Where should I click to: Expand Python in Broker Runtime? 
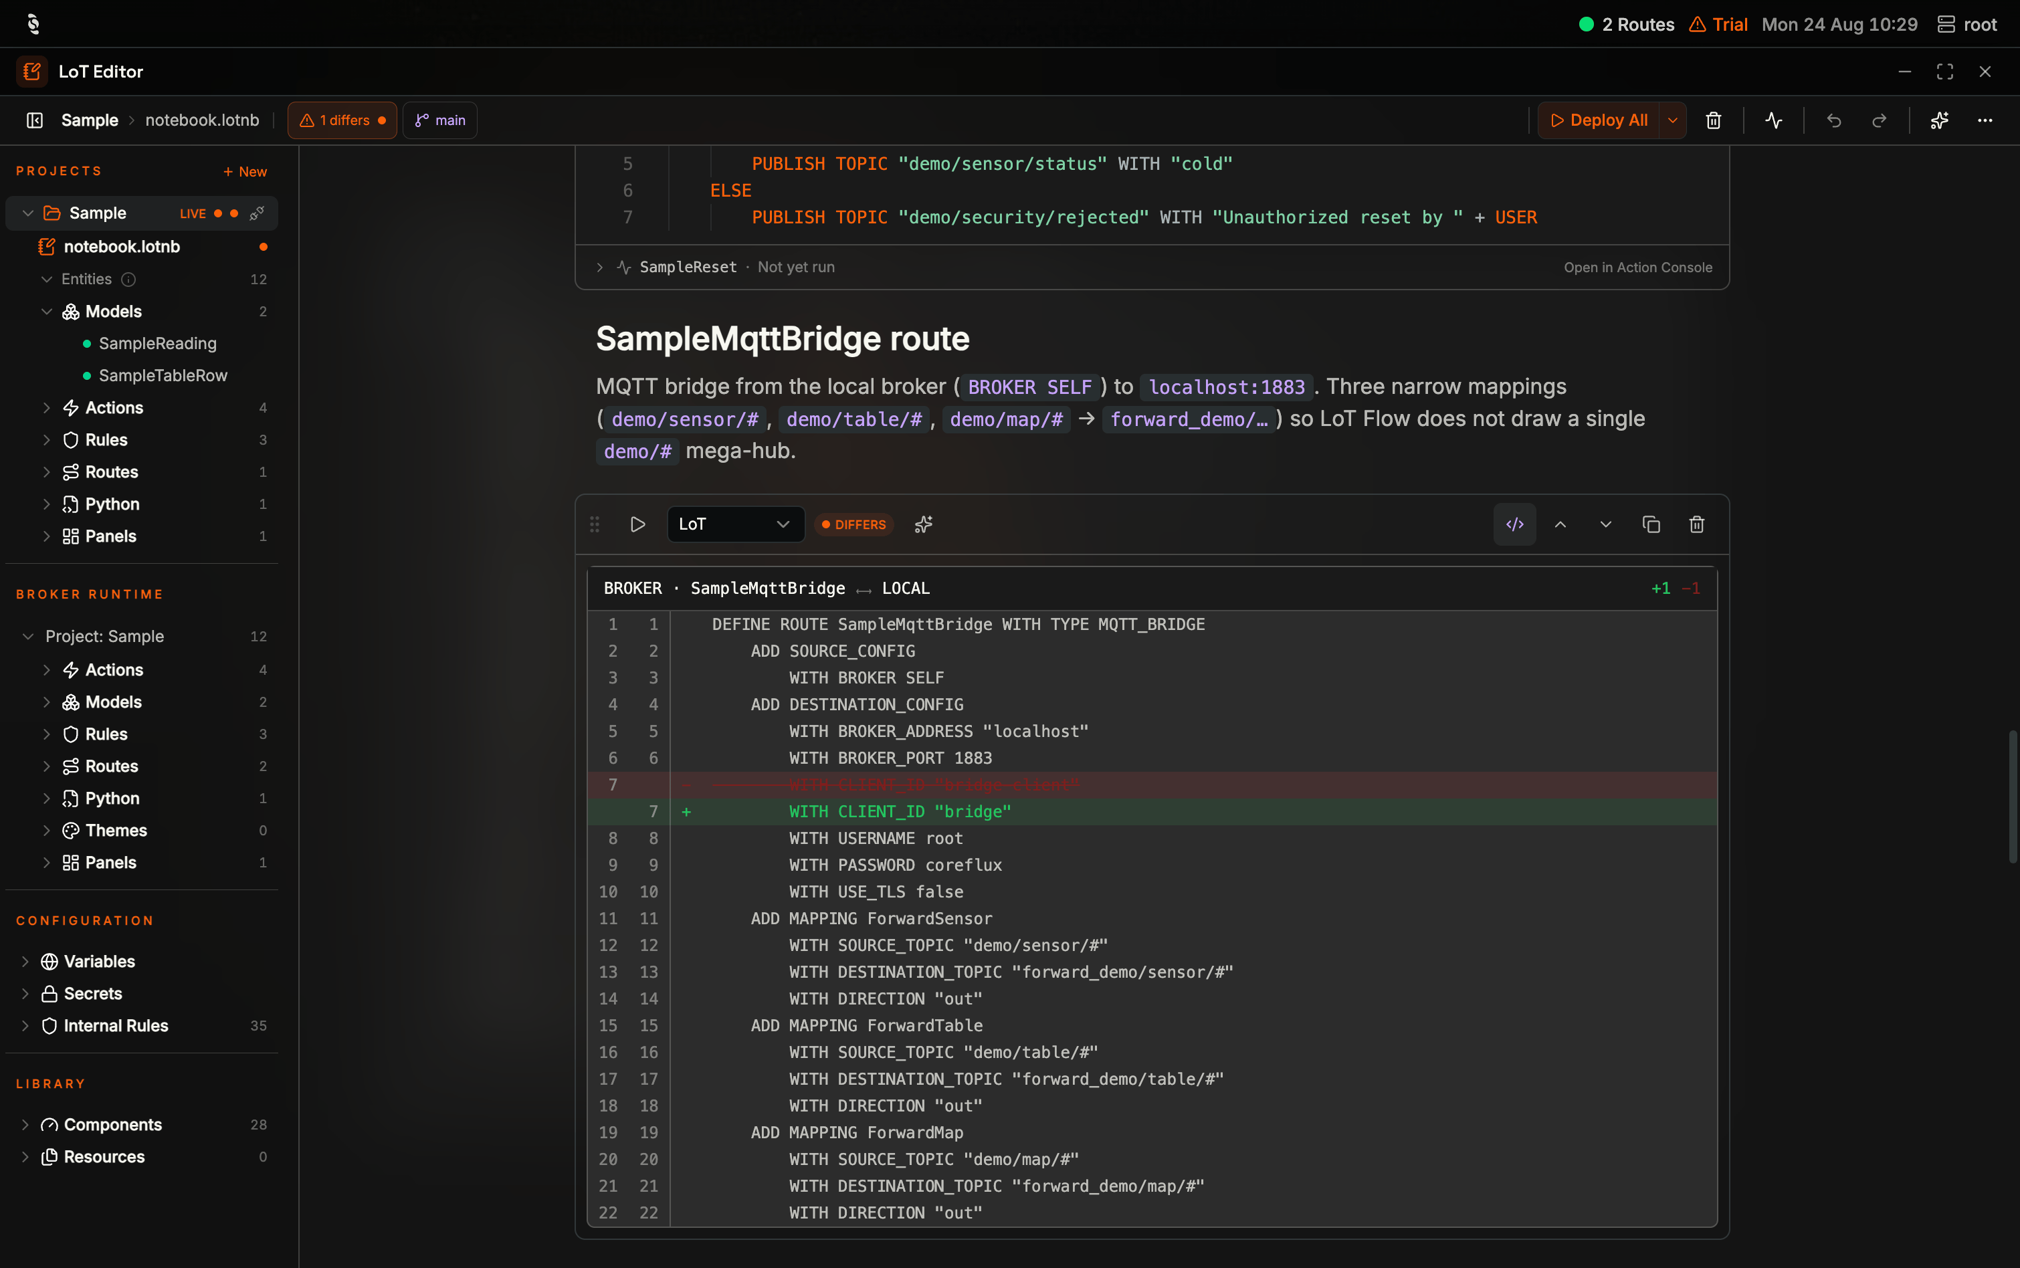47,799
